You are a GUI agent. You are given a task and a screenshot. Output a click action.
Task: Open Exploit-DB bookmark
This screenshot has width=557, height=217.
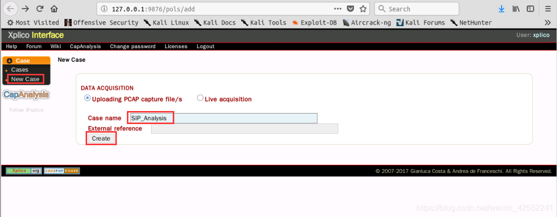pyautogui.click(x=314, y=23)
